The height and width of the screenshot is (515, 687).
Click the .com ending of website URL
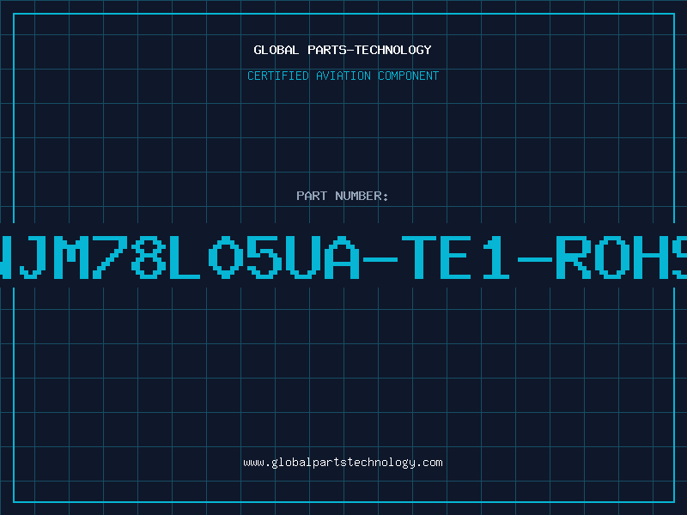pos(429,463)
